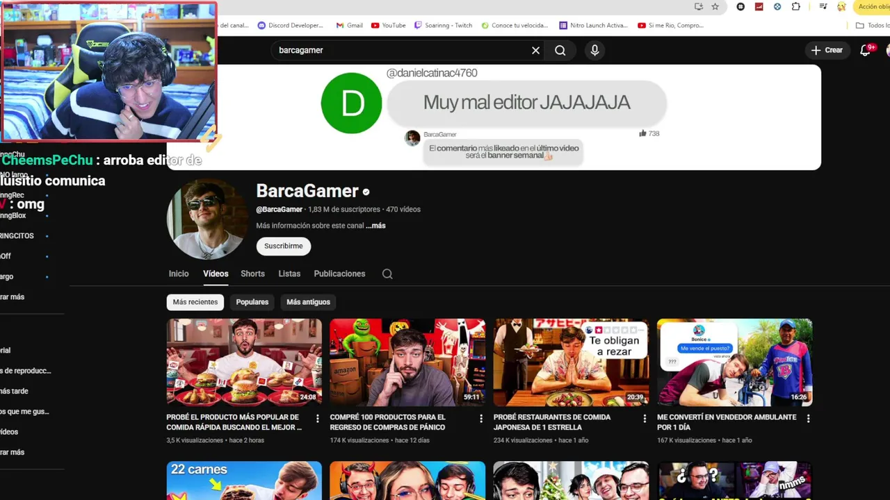
Task: Click the 167 K visualizaciones · hace 1 año text
Action: click(x=704, y=440)
